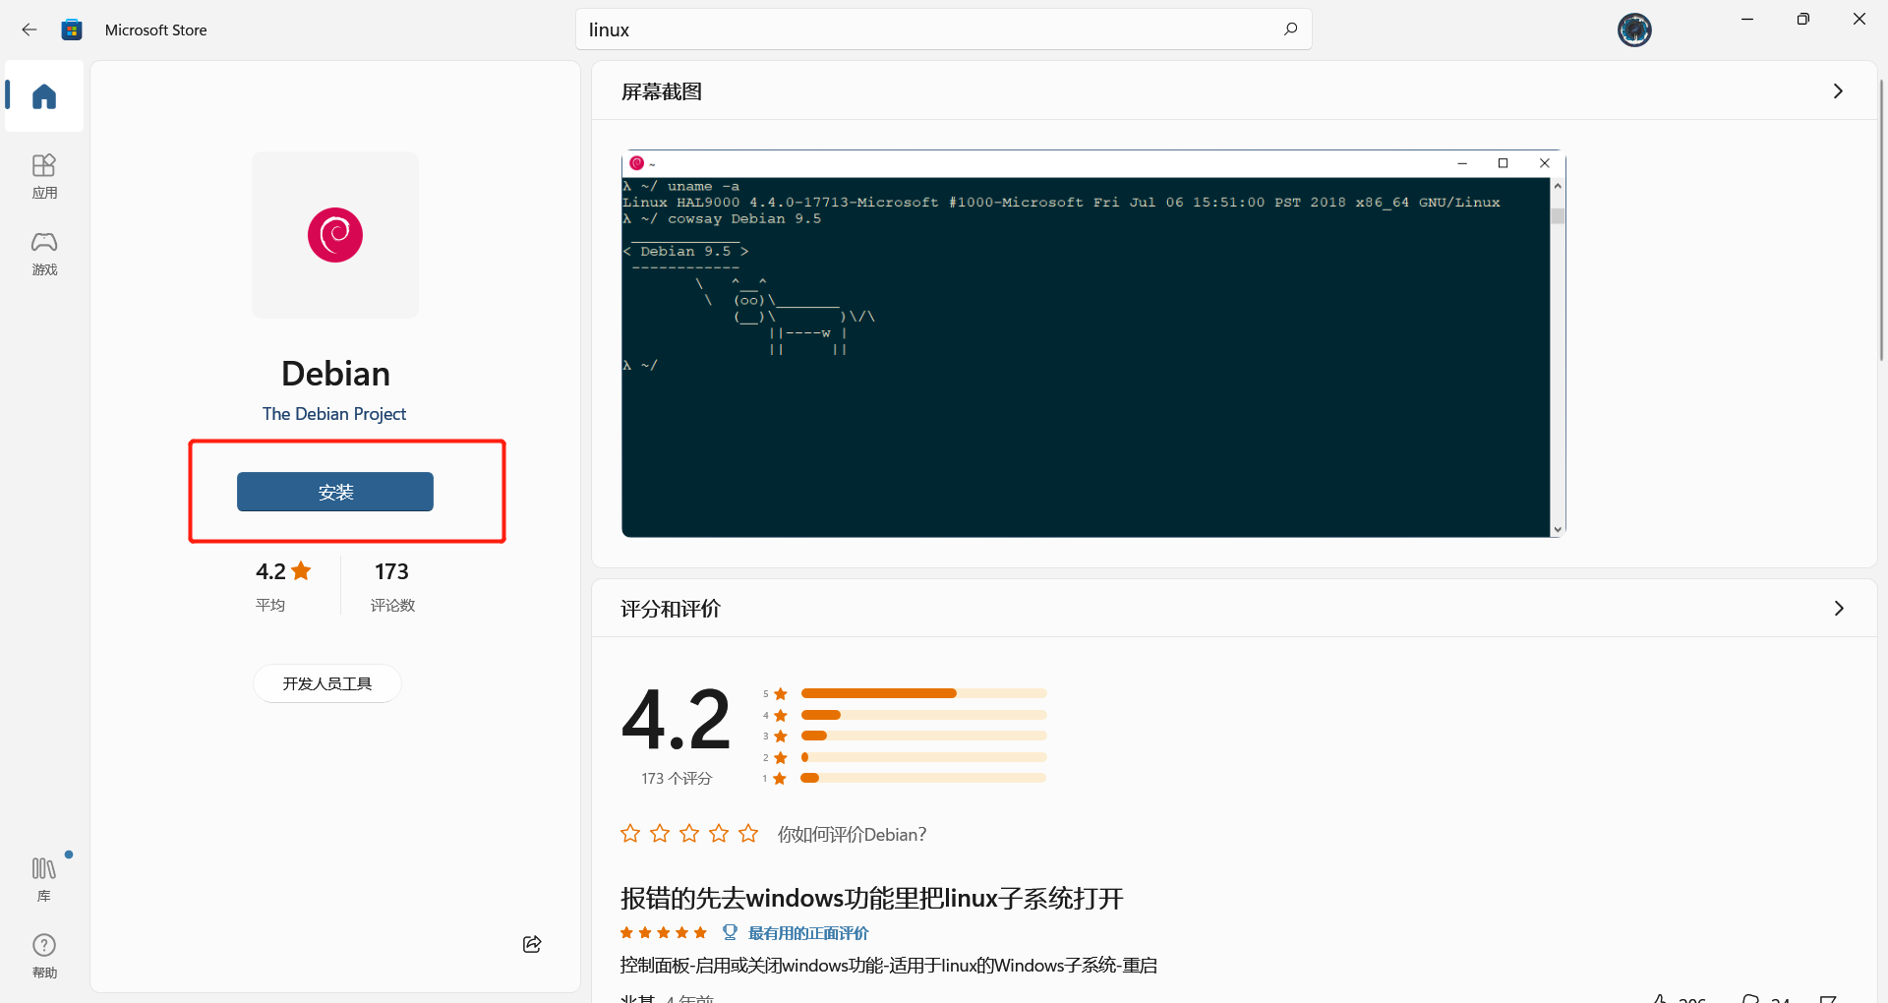Click the 3-star rating bar
1888x1003 pixels.
pos(923,736)
